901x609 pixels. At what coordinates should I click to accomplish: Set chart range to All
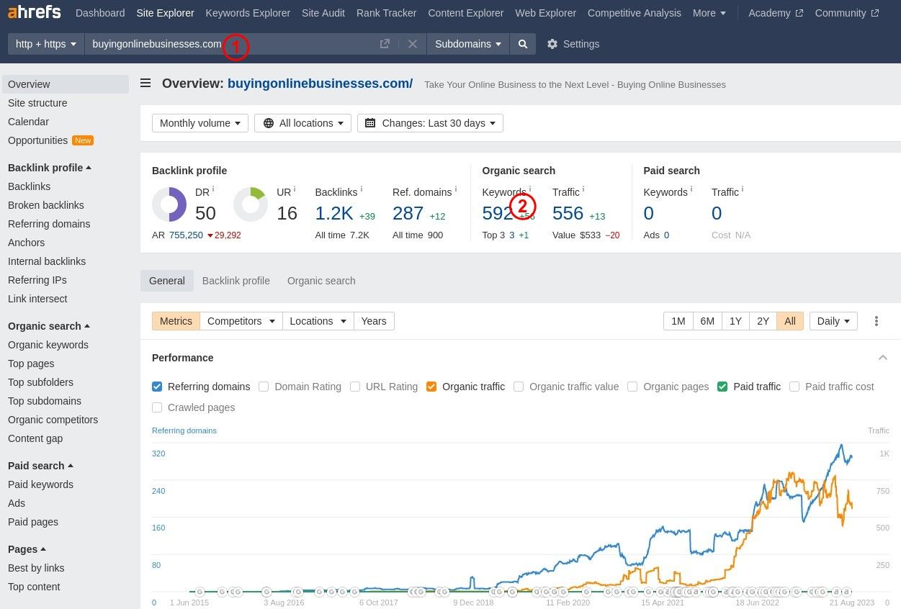coord(790,321)
